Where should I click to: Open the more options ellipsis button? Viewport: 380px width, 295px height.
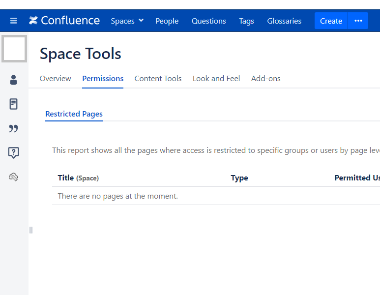pos(358,21)
